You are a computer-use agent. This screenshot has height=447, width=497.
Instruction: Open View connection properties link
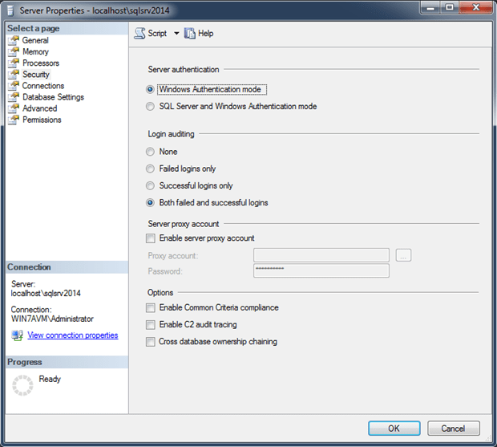point(73,335)
